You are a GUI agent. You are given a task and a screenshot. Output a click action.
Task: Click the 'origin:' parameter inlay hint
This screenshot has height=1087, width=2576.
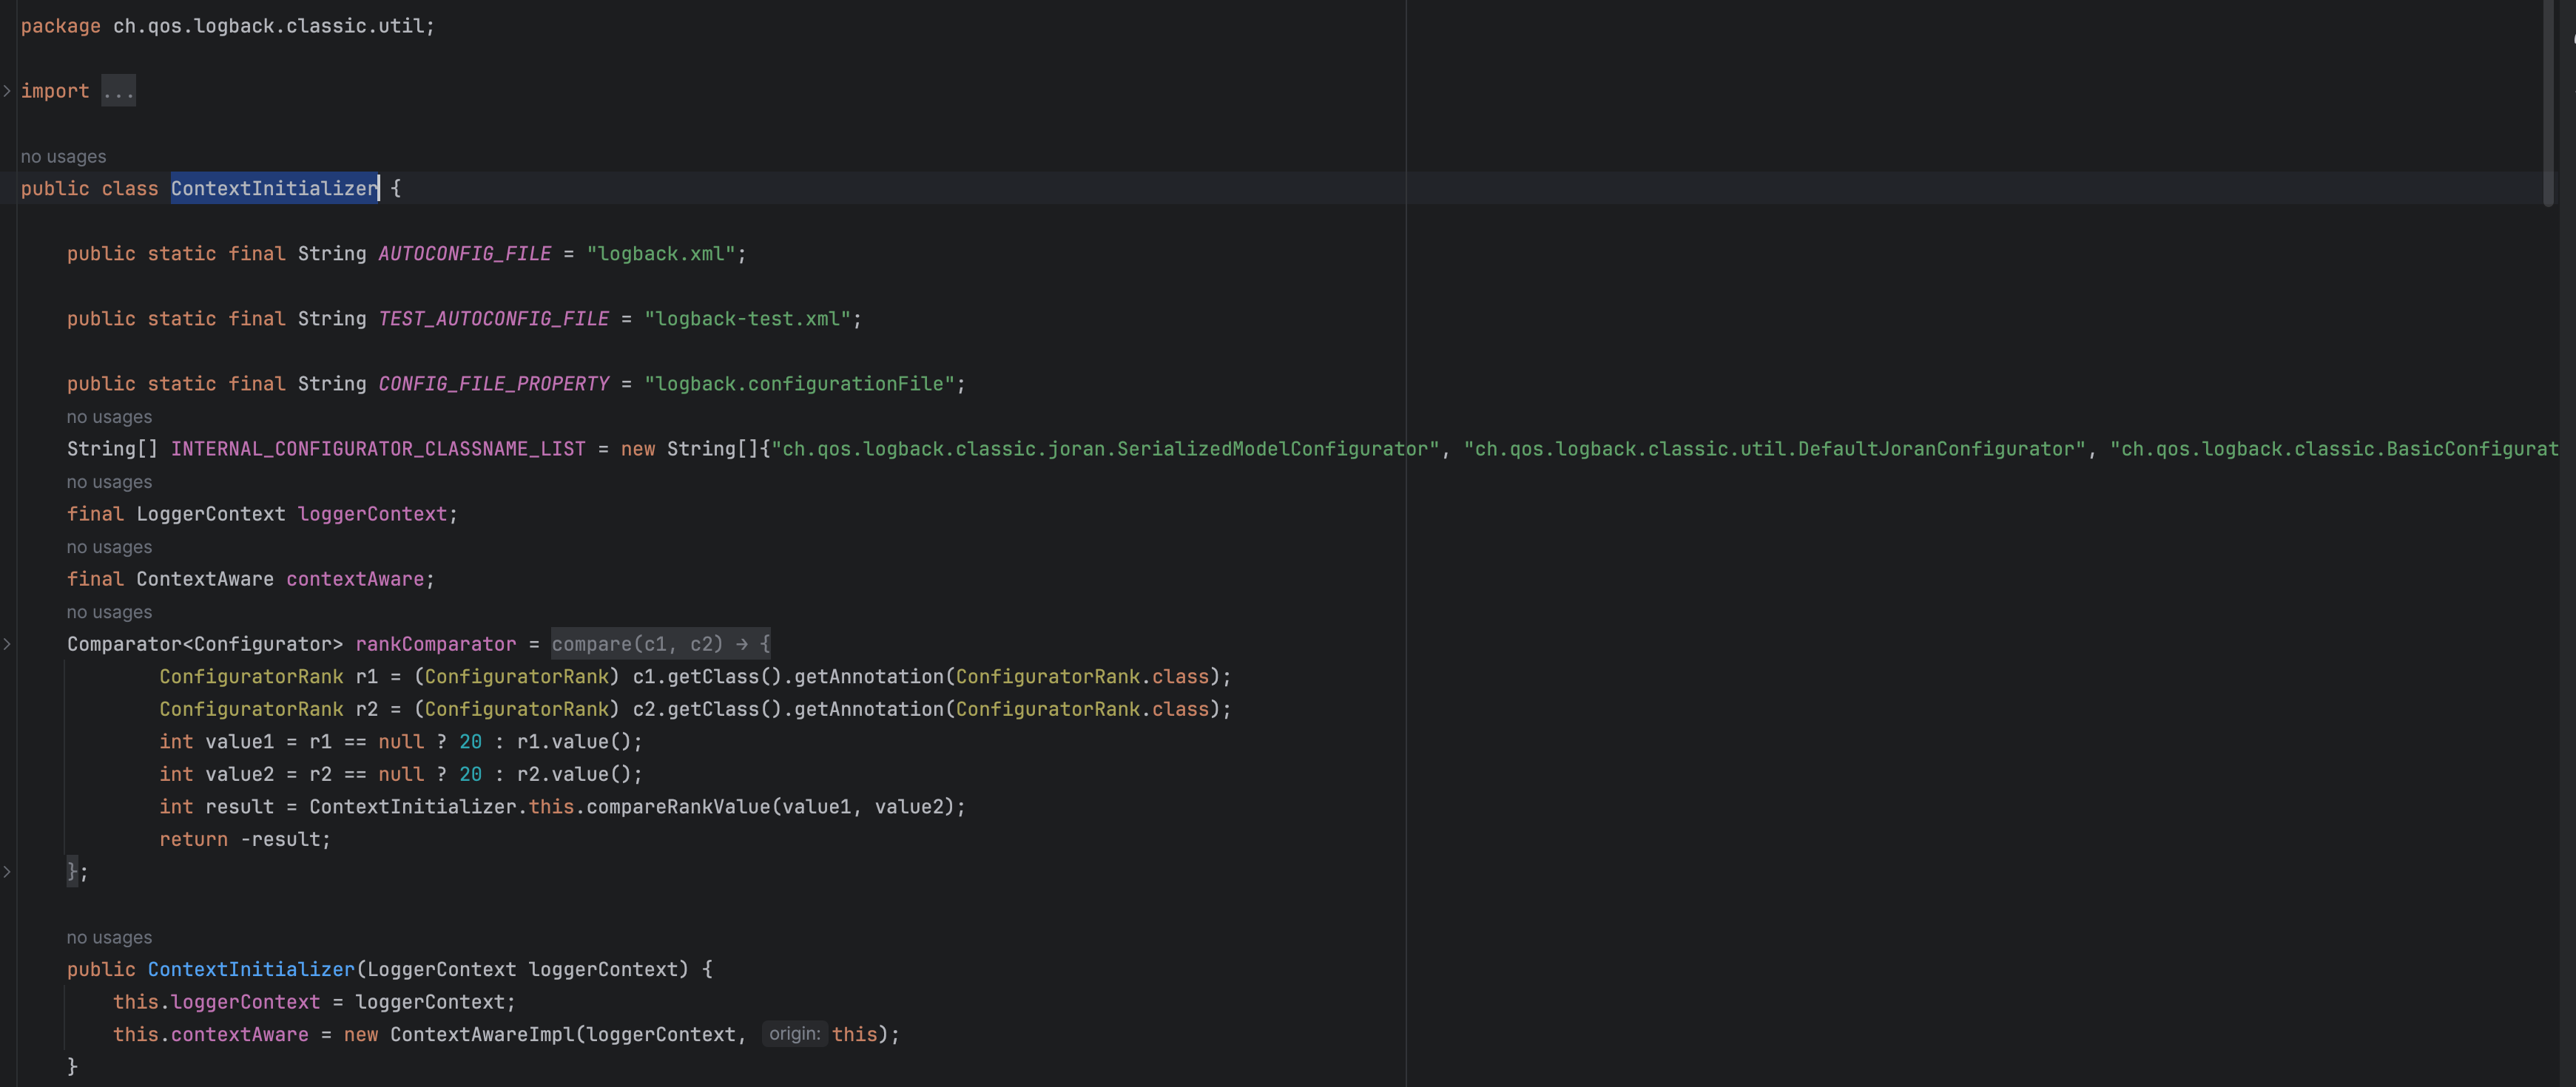pyautogui.click(x=794, y=1034)
